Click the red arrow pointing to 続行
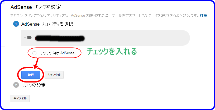Image resolution: width=215 pixels, height=110 pixels. [x=36, y=63]
